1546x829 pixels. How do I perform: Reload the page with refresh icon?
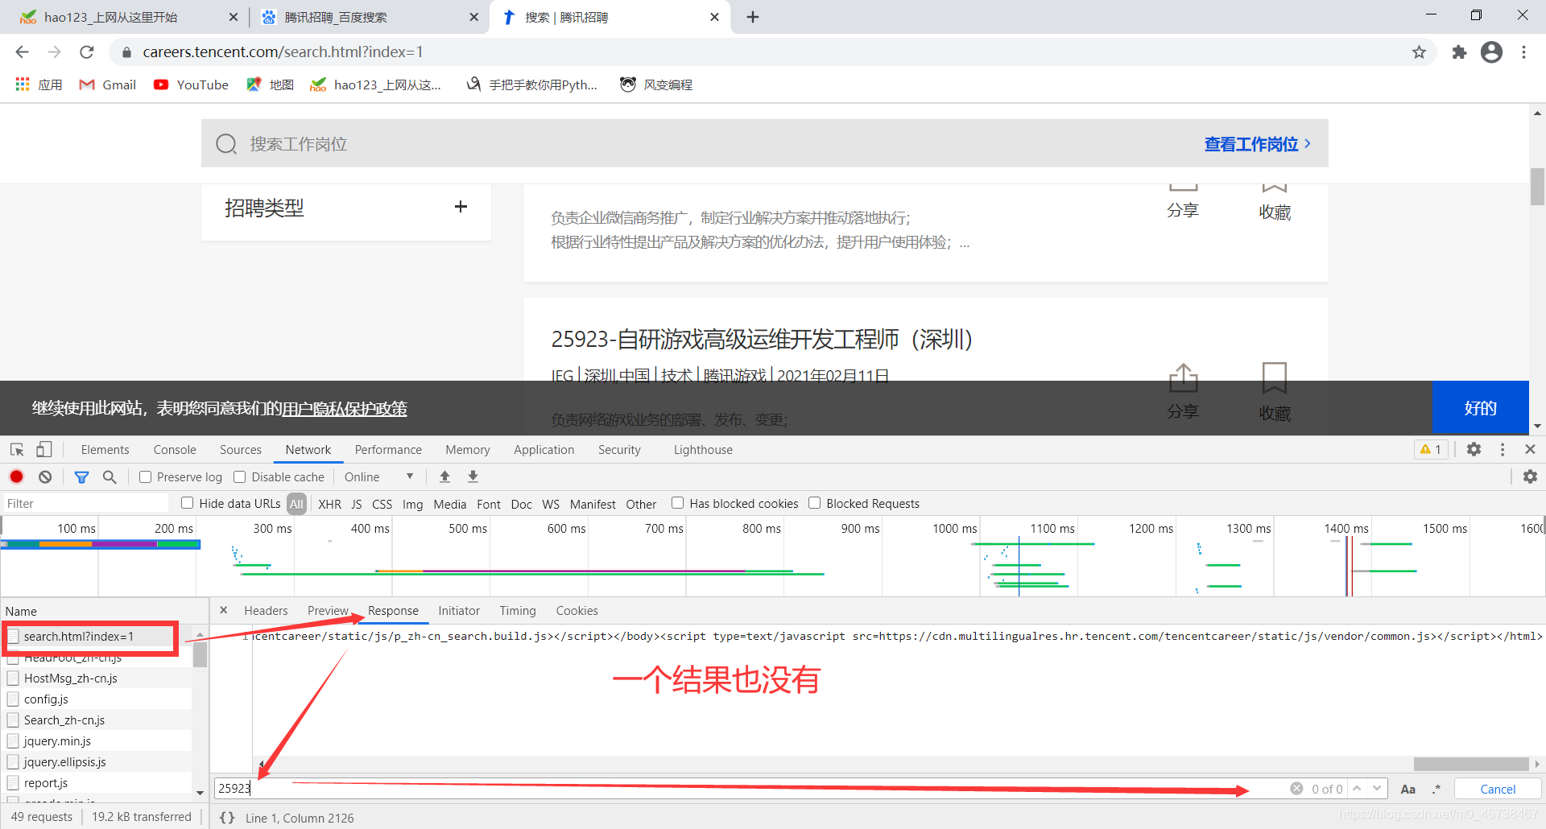(87, 52)
